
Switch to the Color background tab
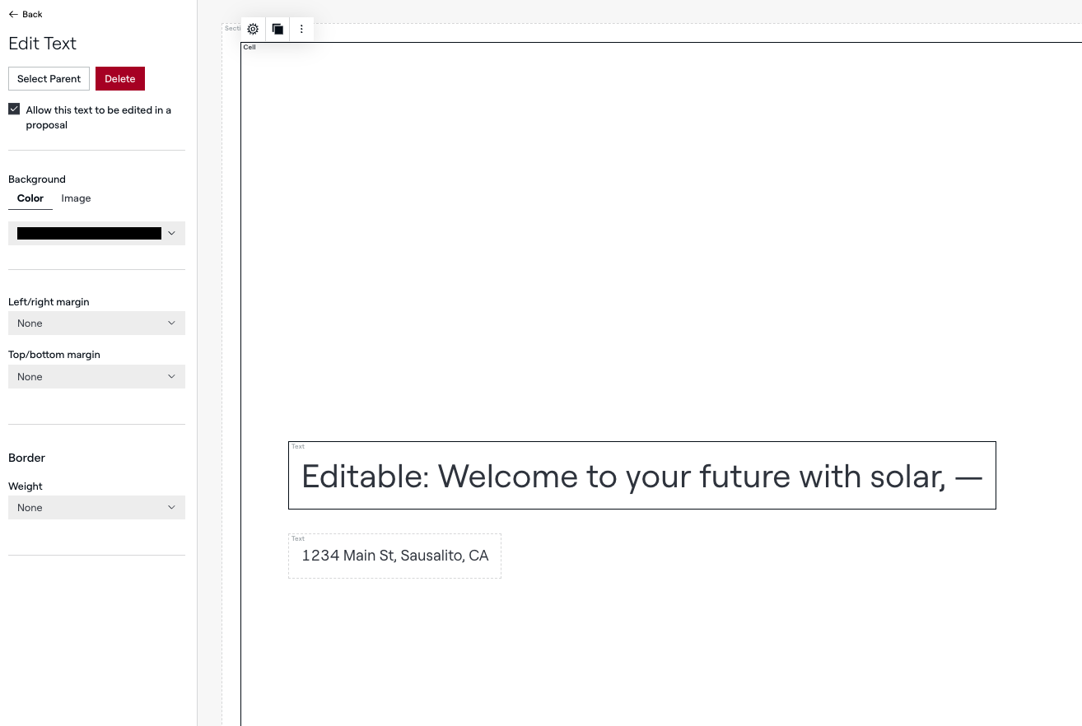point(30,198)
